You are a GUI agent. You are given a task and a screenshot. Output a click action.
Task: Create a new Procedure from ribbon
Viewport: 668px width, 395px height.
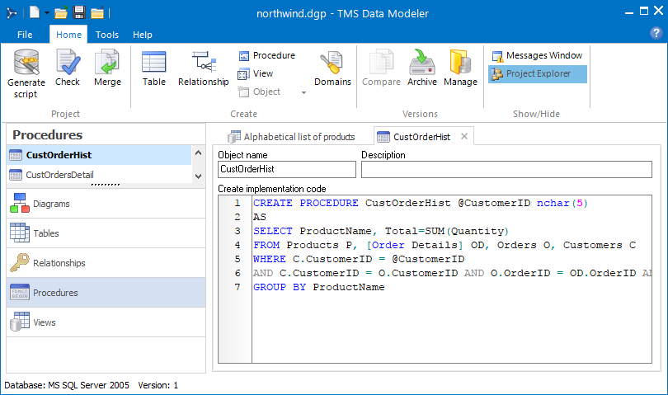266,56
